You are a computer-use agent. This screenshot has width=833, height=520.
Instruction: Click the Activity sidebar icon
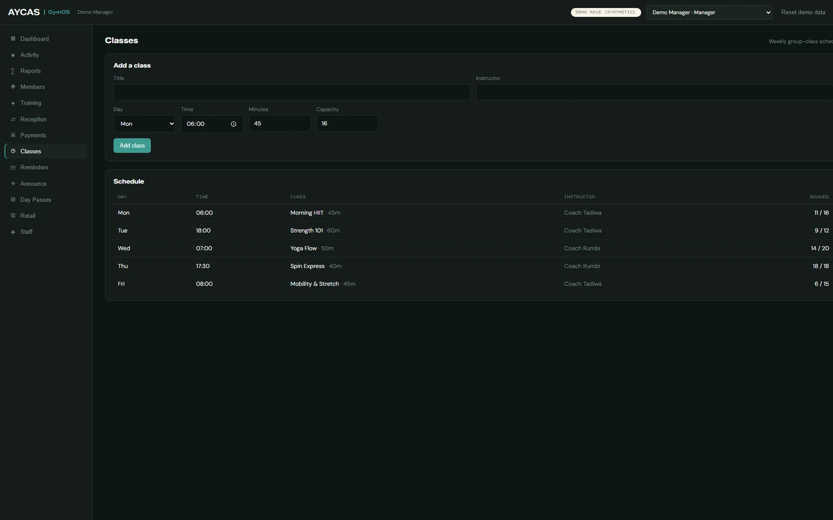[x=13, y=55]
